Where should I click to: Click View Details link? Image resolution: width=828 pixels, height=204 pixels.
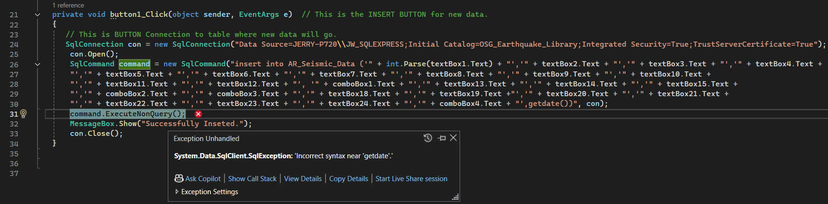click(x=303, y=178)
